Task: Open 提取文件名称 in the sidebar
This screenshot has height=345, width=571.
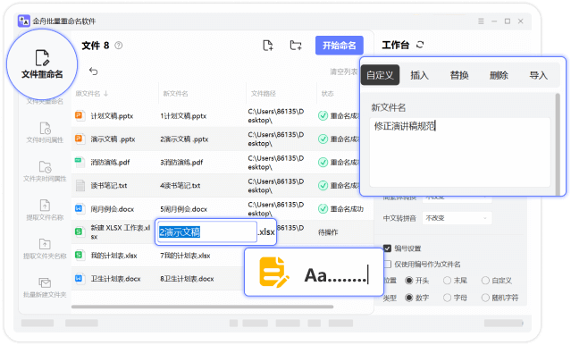Action: click(45, 210)
